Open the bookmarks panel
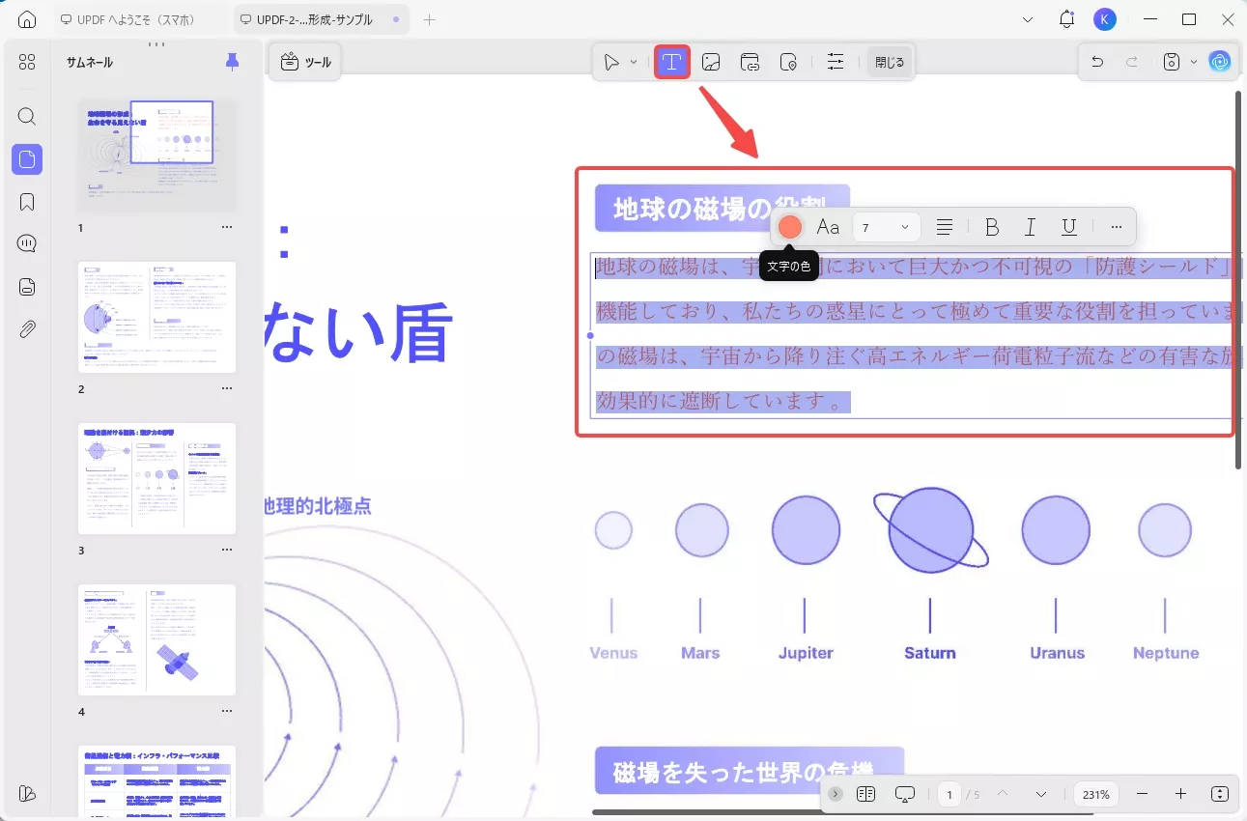Image resolution: width=1247 pixels, height=821 pixels. tap(26, 201)
